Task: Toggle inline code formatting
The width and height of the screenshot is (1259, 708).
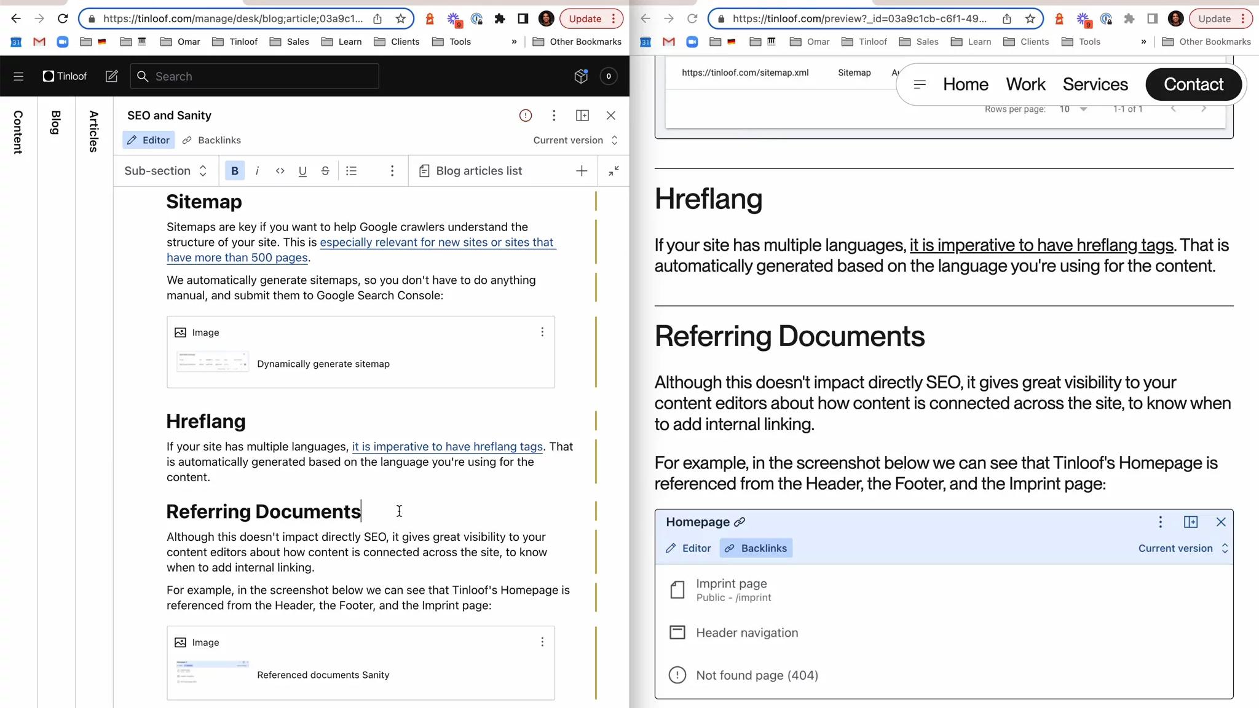Action: [280, 171]
